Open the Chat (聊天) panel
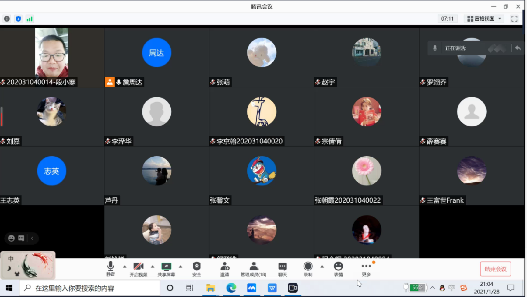The width and height of the screenshot is (527, 297). click(283, 269)
